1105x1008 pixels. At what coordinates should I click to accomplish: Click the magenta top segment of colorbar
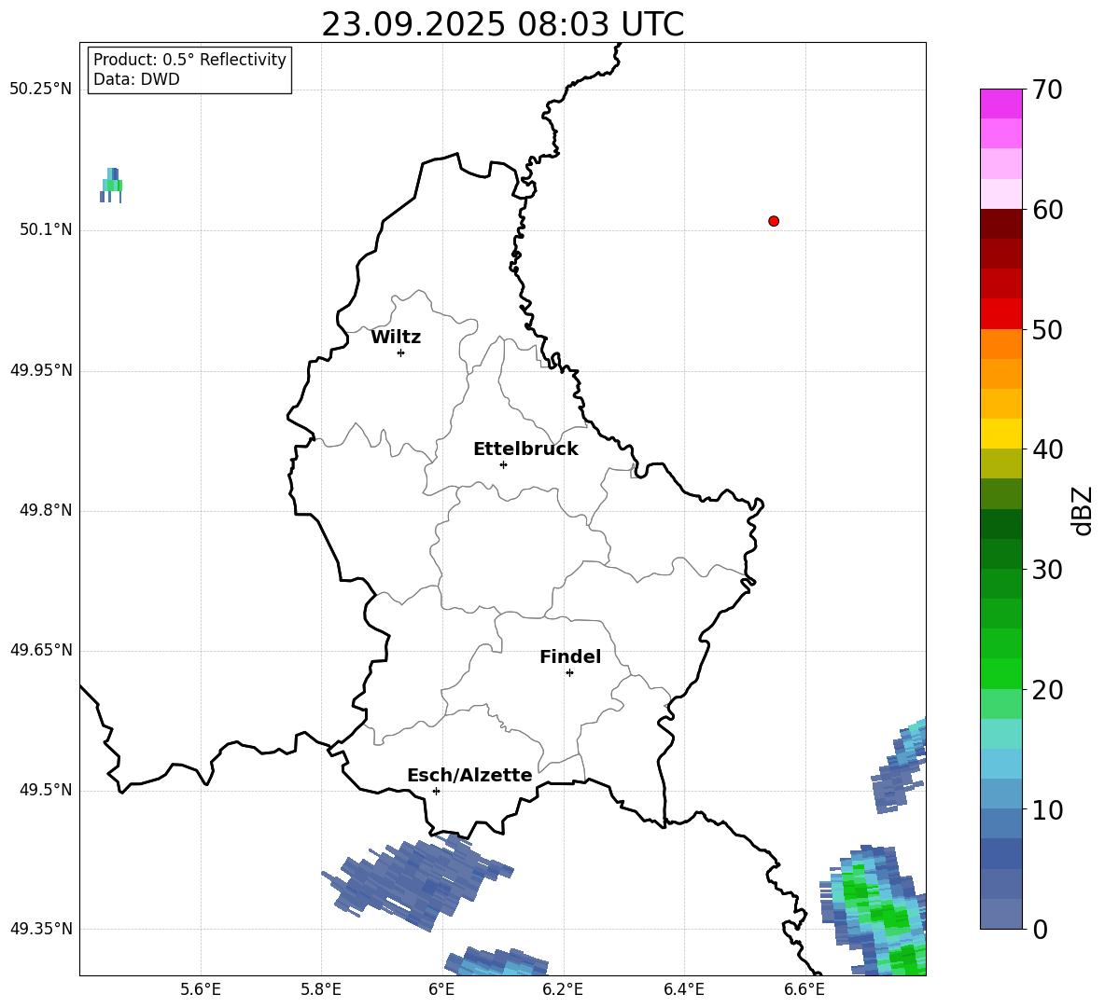(x=1000, y=104)
